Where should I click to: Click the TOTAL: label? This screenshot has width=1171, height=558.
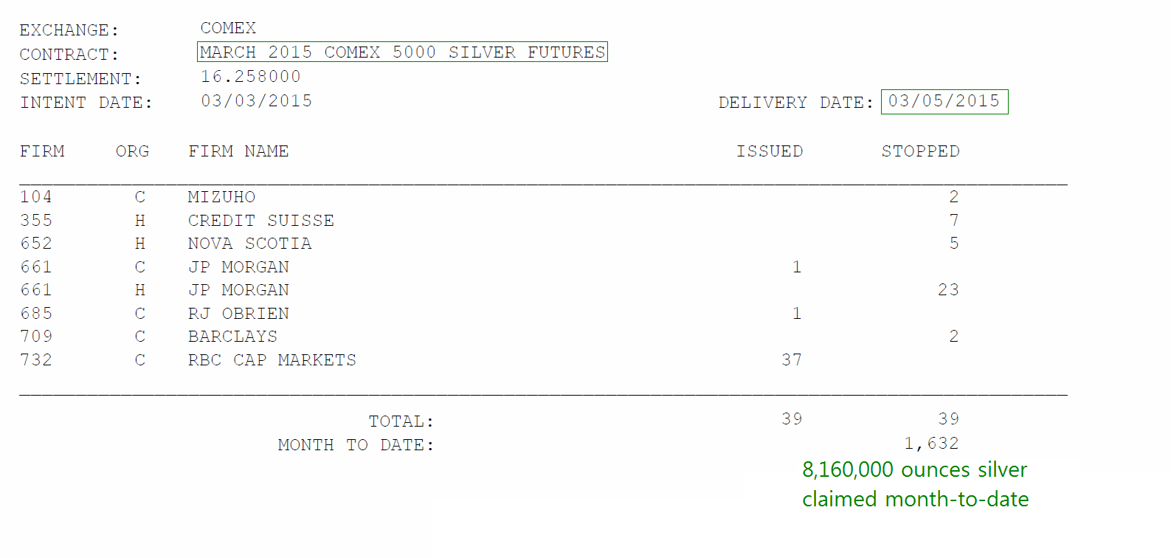pyautogui.click(x=401, y=421)
